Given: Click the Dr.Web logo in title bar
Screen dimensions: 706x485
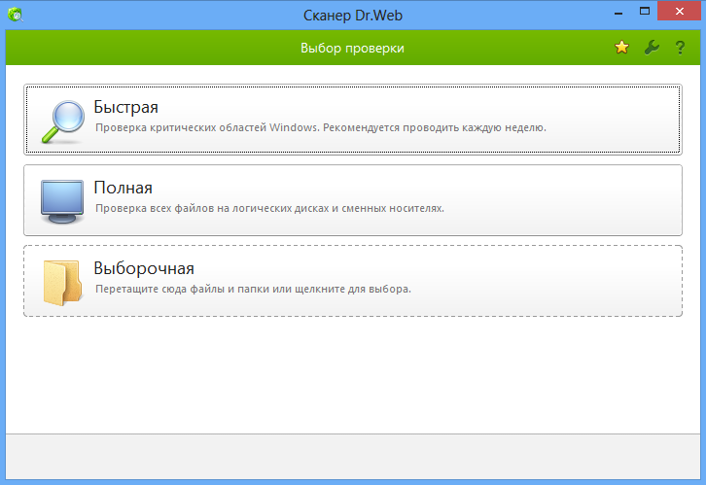Looking at the screenshot, I should 16,15.
